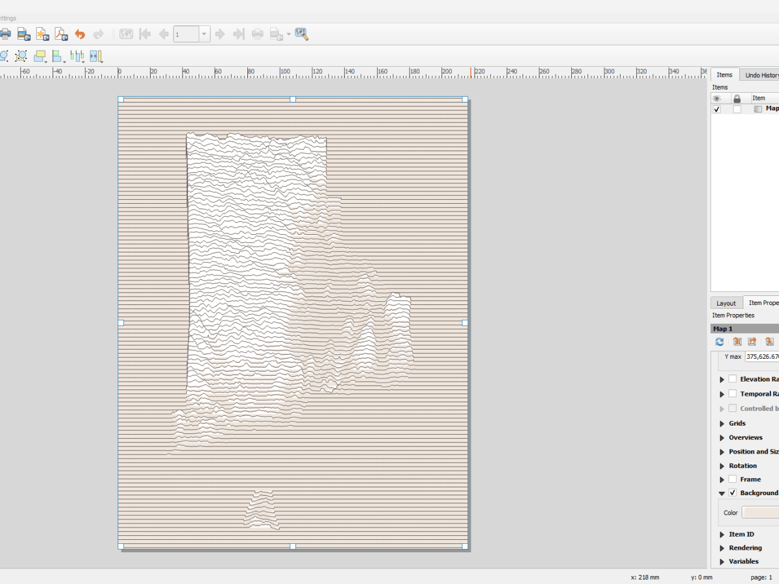
Task: Enable the Elevation Range checkbox
Action: tap(732, 379)
